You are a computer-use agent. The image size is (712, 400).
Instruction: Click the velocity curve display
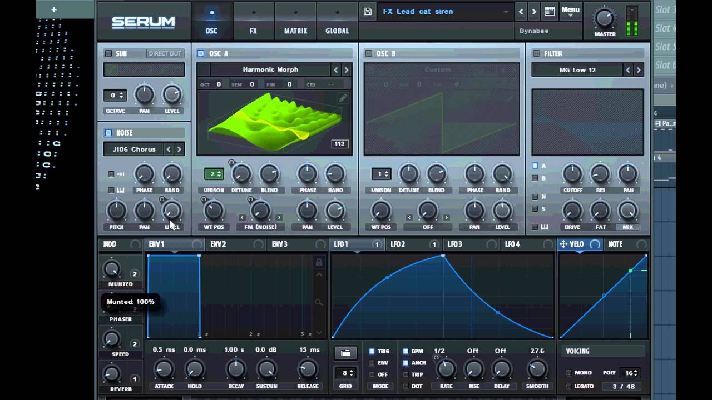pos(604,297)
